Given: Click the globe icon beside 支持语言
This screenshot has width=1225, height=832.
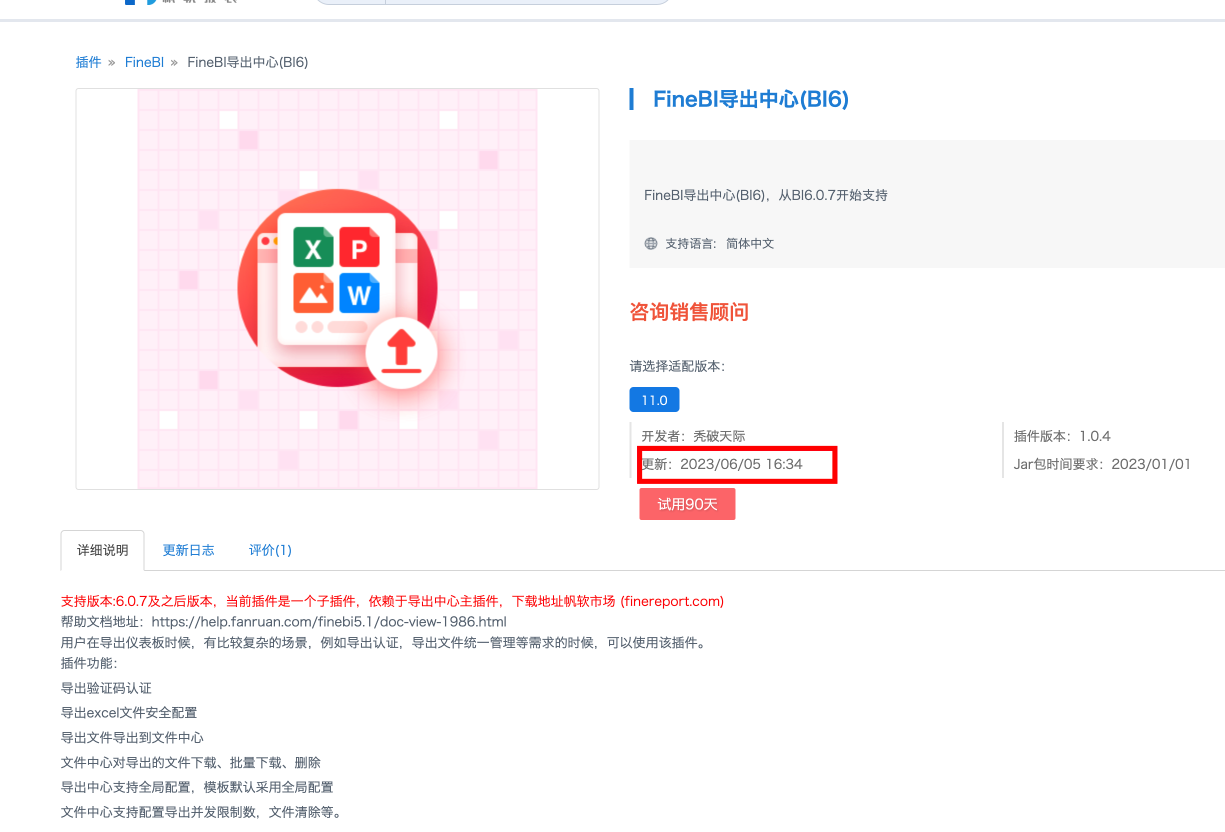Looking at the screenshot, I should (x=651, y=243).
